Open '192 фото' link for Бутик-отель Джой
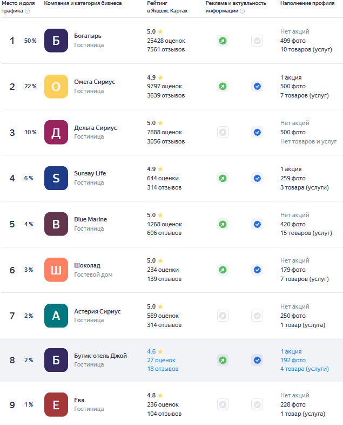 293,360
